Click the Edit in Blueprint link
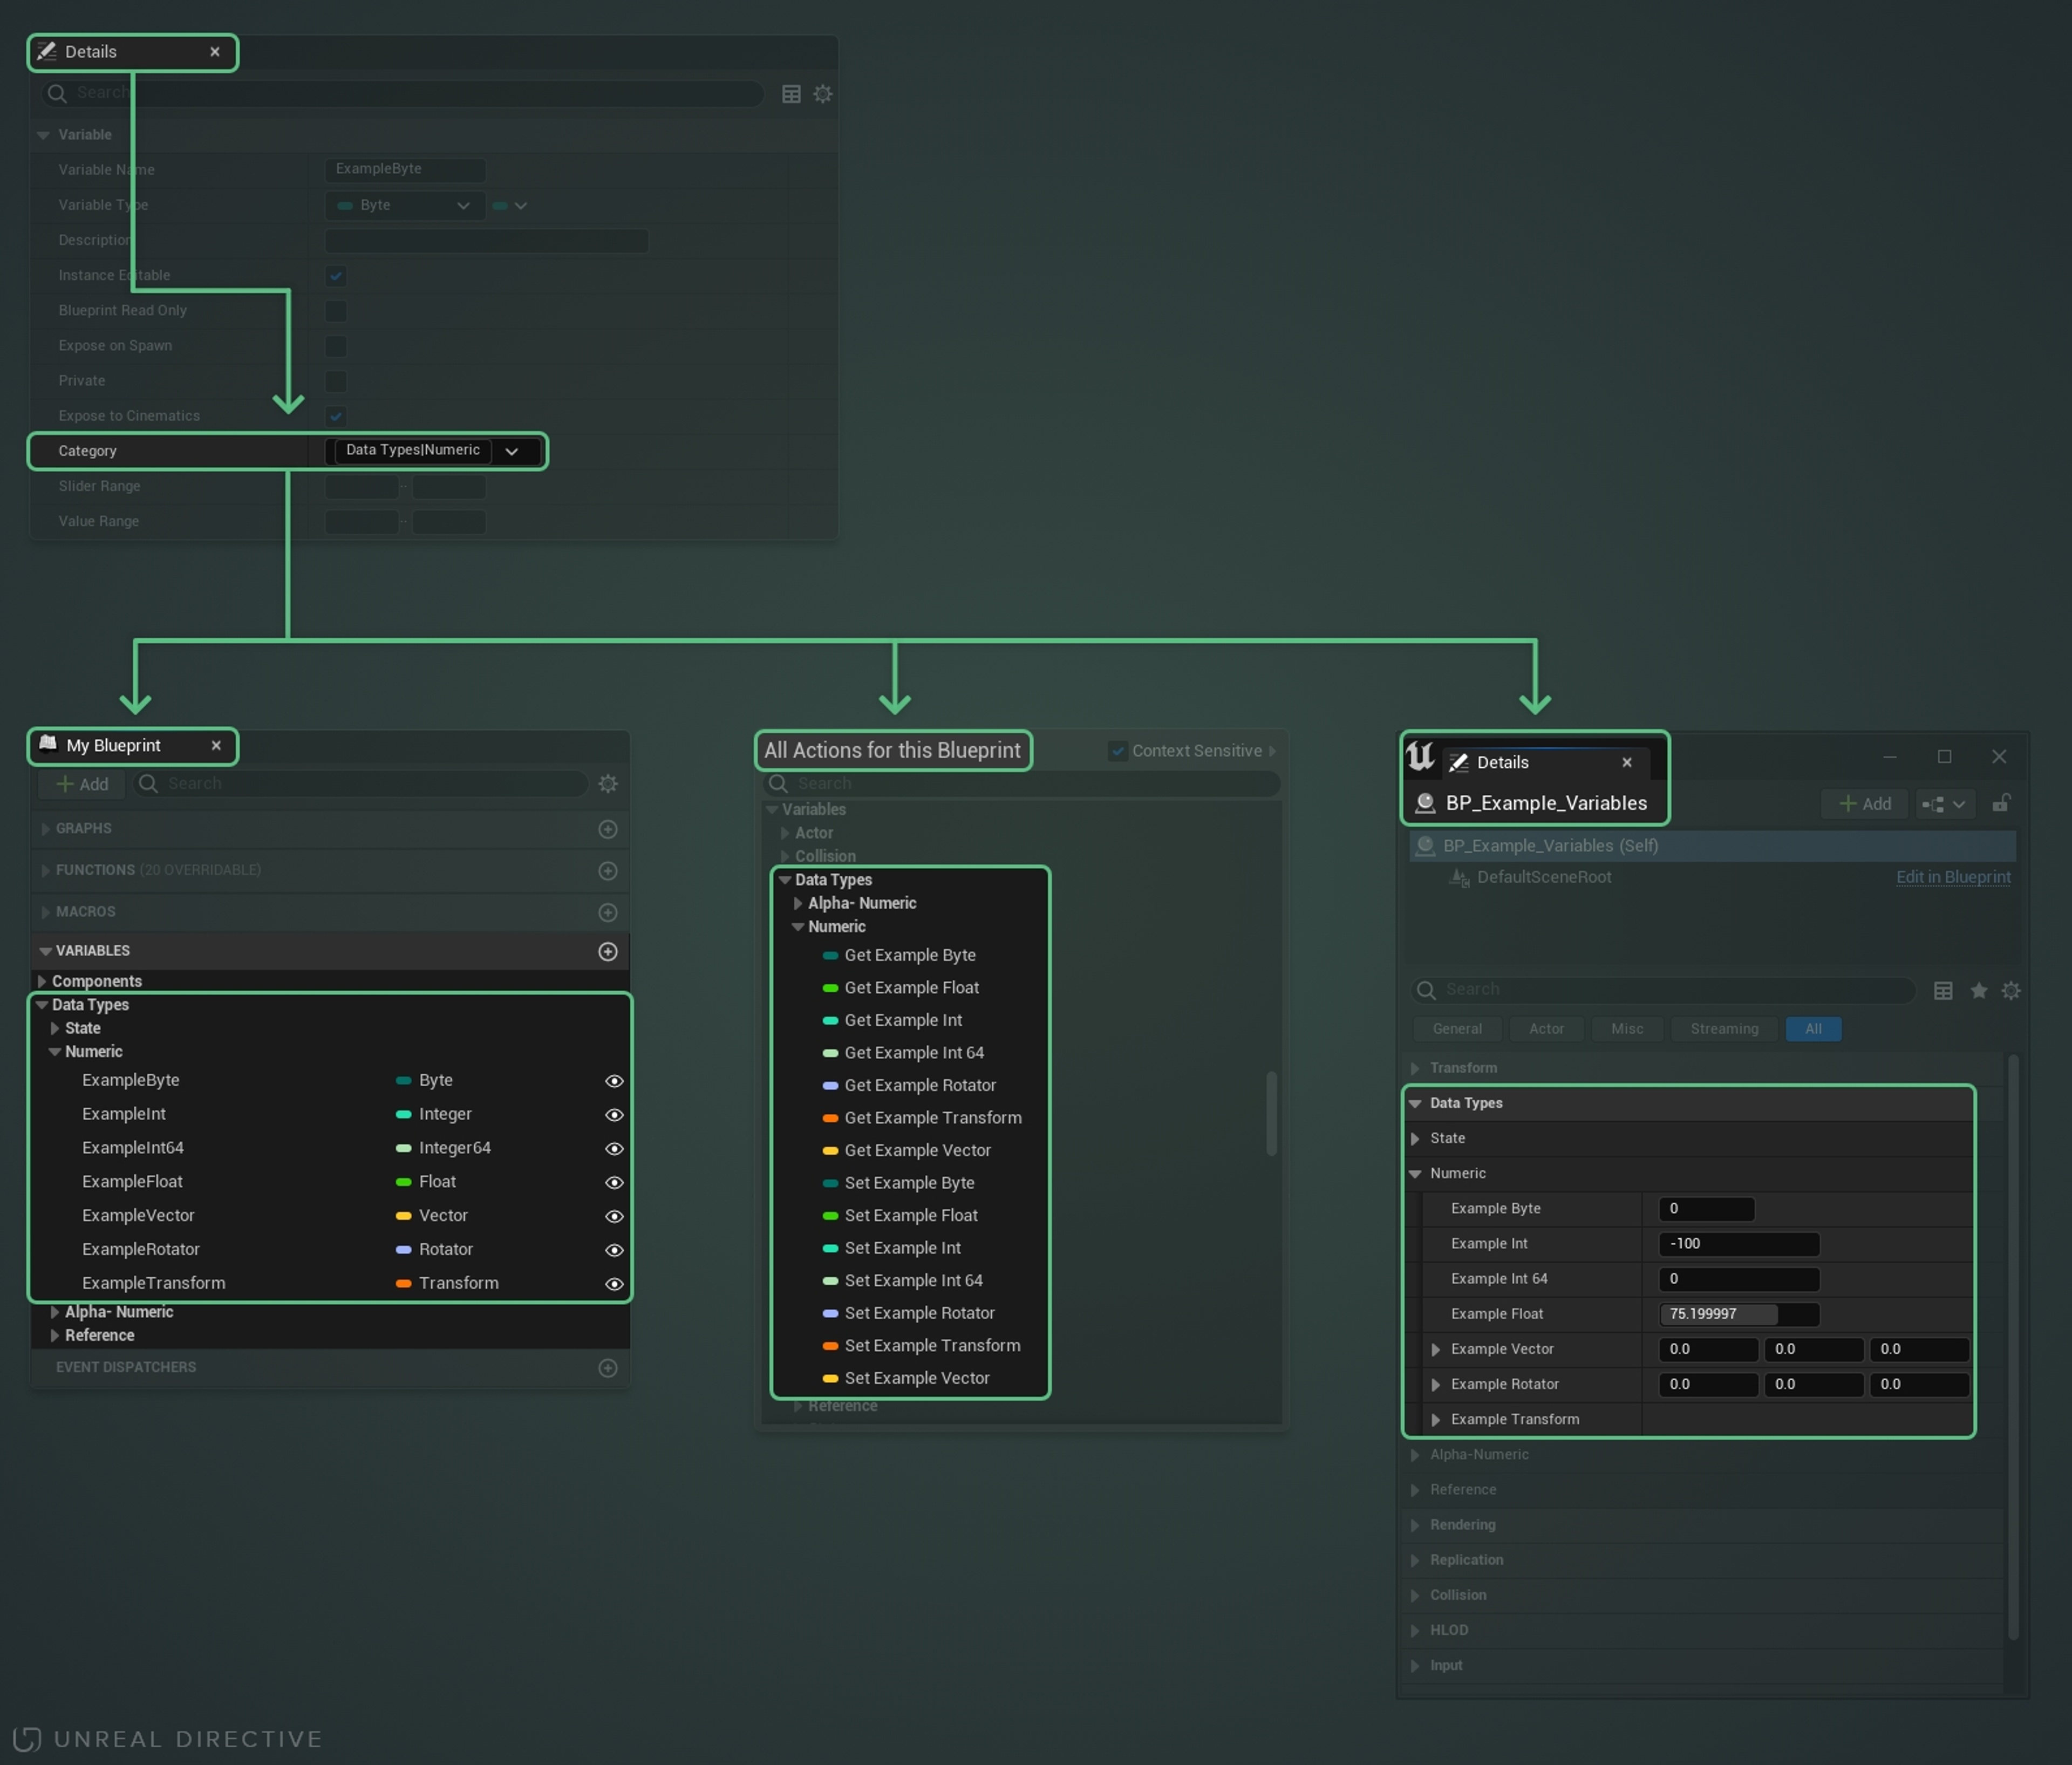The height and width of the screenshot is (1765, 2072). pos(1952,877)
